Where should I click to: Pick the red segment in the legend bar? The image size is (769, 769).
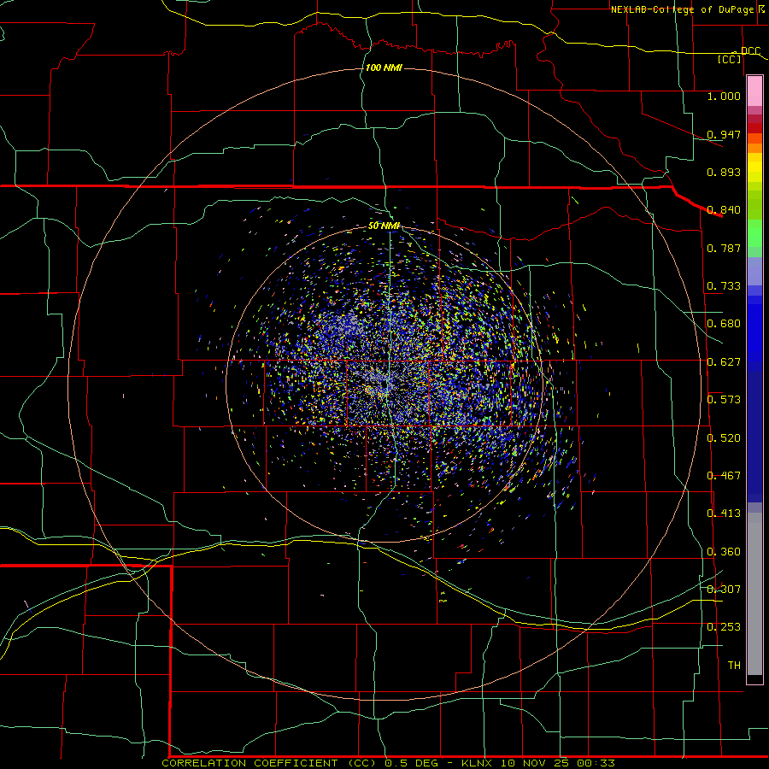(754, 128)
